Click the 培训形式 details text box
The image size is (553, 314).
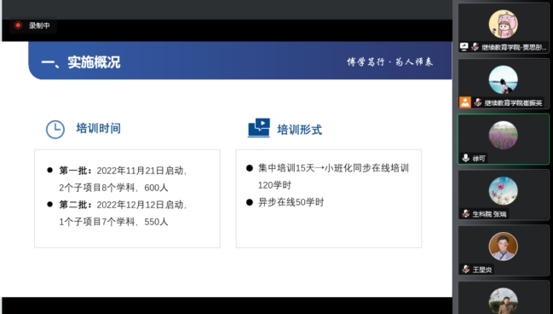point(329,199)
